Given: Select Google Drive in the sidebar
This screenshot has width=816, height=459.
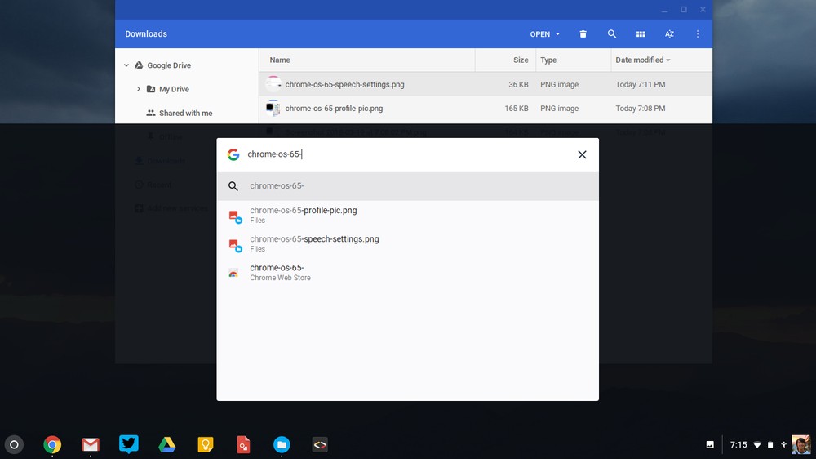Looking at the screenshot, I should 169,65.
